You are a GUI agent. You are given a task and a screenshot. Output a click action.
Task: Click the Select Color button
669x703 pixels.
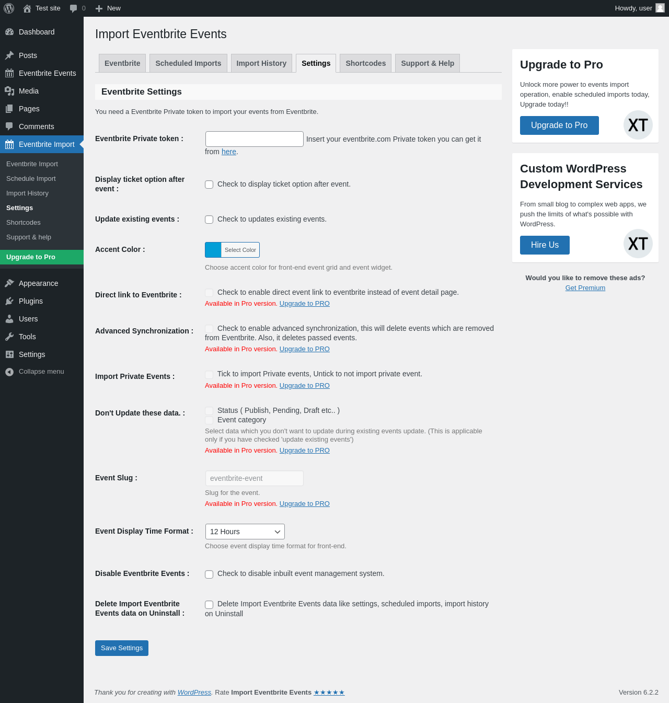coord(240,250)
